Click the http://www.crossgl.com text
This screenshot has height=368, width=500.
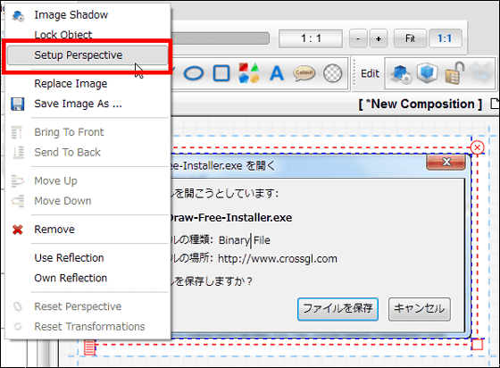[x=277, y=259]
